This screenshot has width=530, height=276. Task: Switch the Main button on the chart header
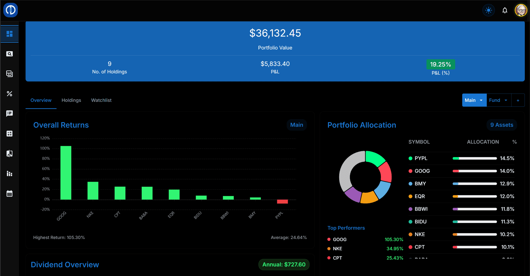point(297,125)
